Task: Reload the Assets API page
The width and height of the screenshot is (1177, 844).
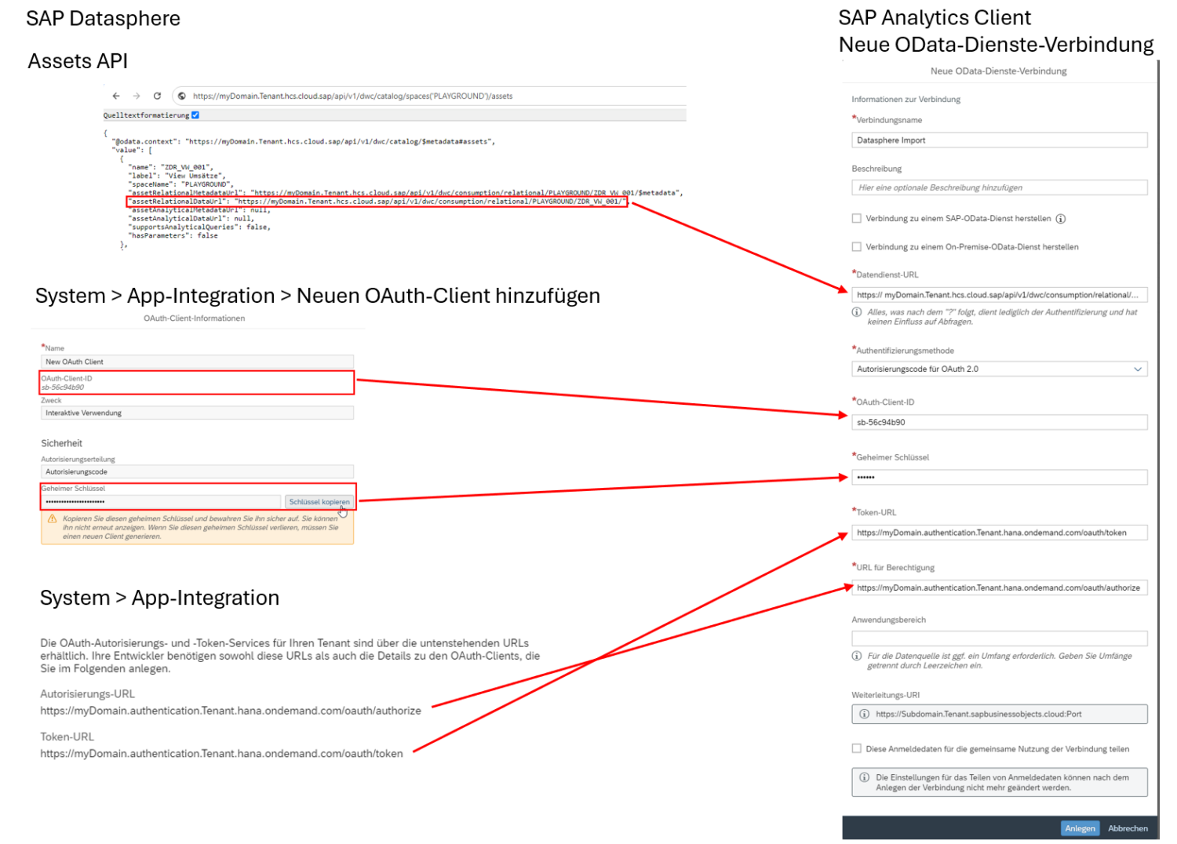Action: coord(157,96)
